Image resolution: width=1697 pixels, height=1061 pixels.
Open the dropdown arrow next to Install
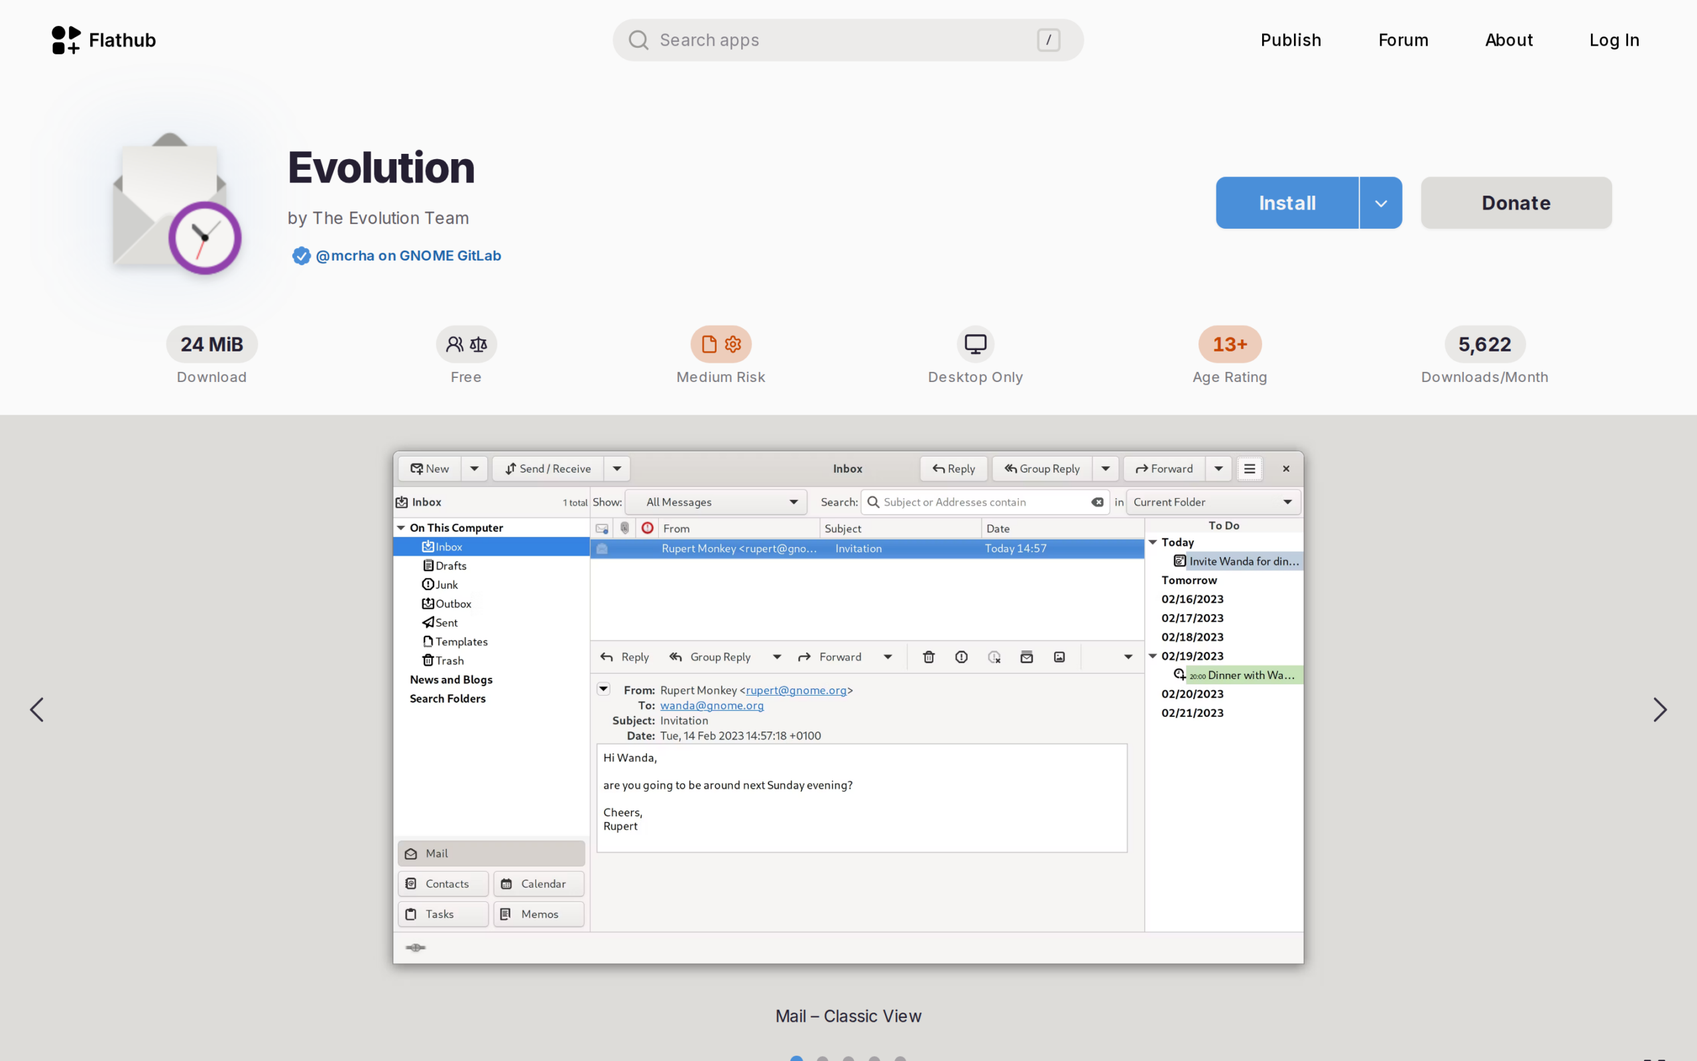1381,203
